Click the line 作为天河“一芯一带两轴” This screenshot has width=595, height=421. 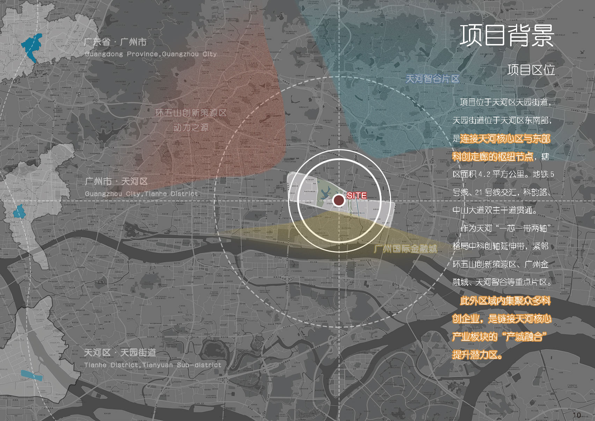point(506,228)
